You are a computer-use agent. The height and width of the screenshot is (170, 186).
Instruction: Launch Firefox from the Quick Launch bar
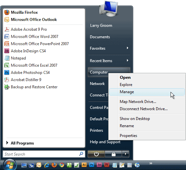click(x=54, y=165)
